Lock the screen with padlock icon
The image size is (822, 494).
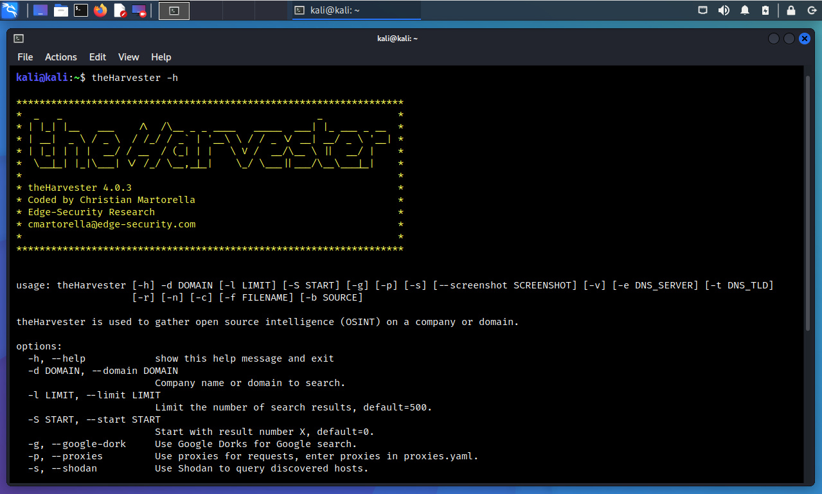click(791, 10)
